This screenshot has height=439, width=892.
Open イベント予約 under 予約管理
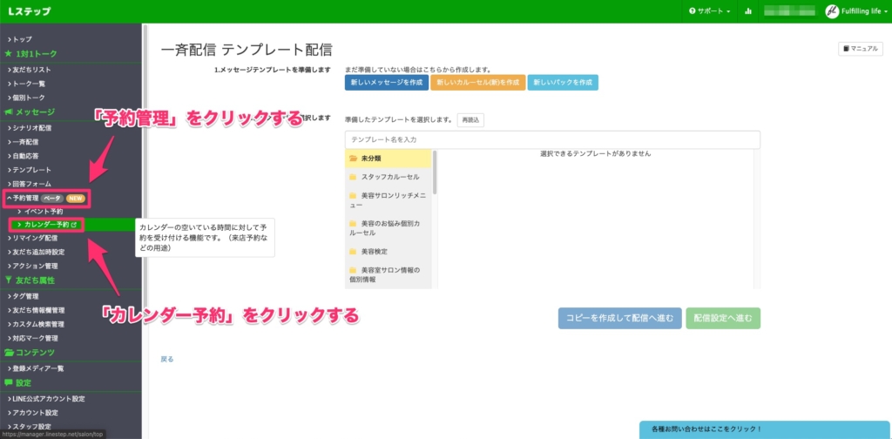click(x=44, y=212)
